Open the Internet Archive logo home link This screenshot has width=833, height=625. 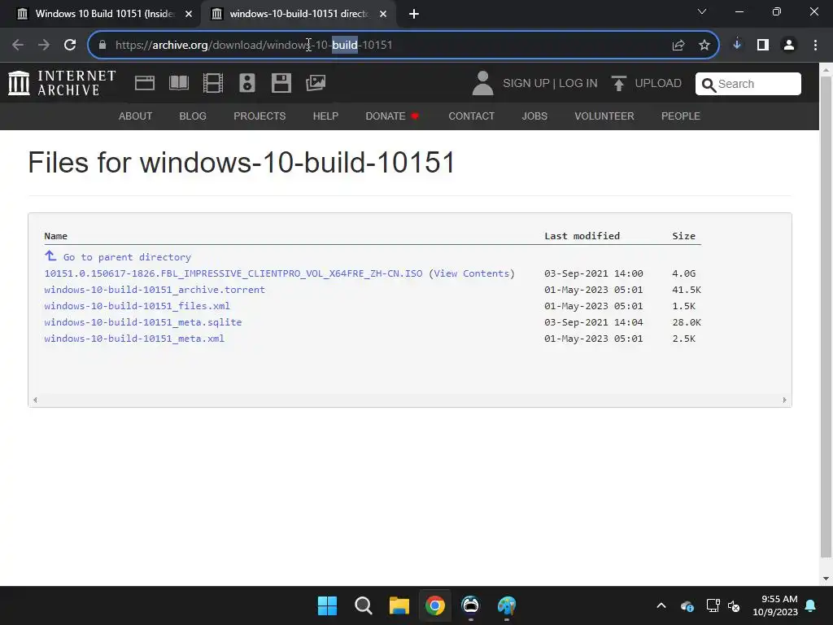62,84
